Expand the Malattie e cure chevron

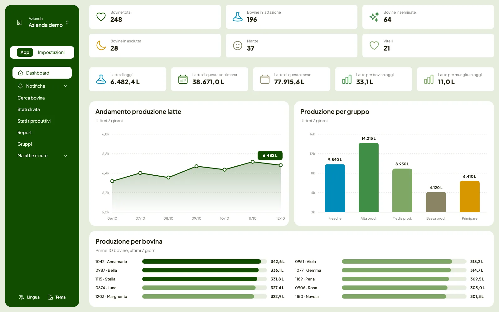65,156
